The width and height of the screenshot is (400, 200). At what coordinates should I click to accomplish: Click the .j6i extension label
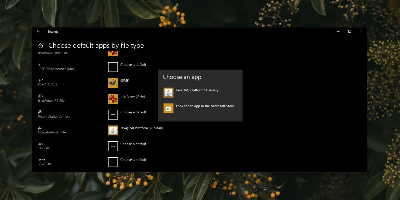click(x=40, y=112)
